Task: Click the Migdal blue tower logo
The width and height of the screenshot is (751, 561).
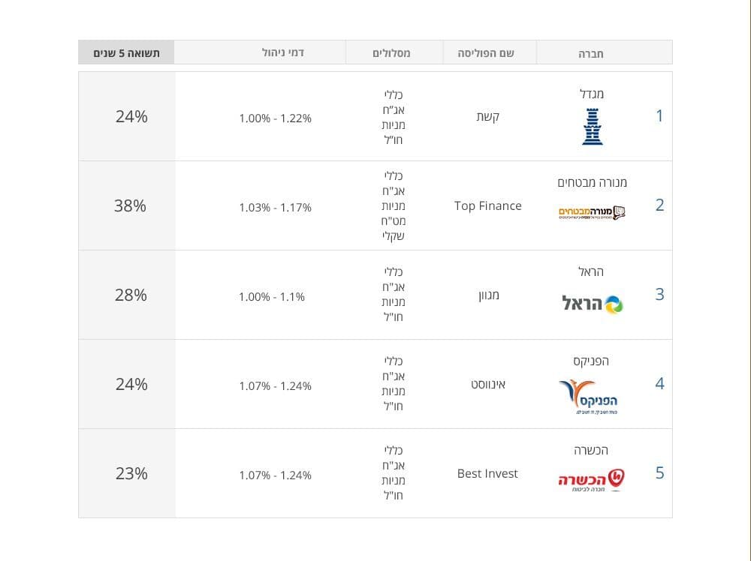Action: click(x=593, y=127)
